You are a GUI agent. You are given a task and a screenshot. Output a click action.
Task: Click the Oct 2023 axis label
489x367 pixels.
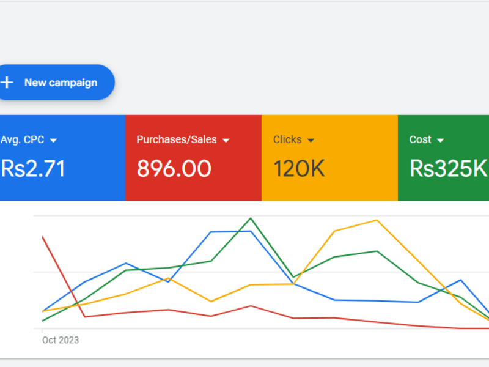pos(61,340)
